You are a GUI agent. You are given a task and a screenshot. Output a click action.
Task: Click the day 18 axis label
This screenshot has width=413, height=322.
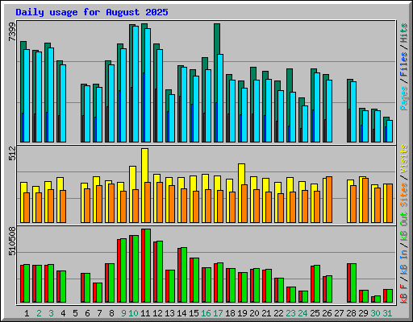(x=230, y=313)
